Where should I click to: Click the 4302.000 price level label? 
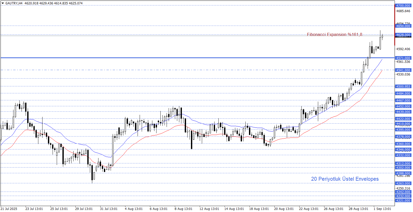coord(403,168)
